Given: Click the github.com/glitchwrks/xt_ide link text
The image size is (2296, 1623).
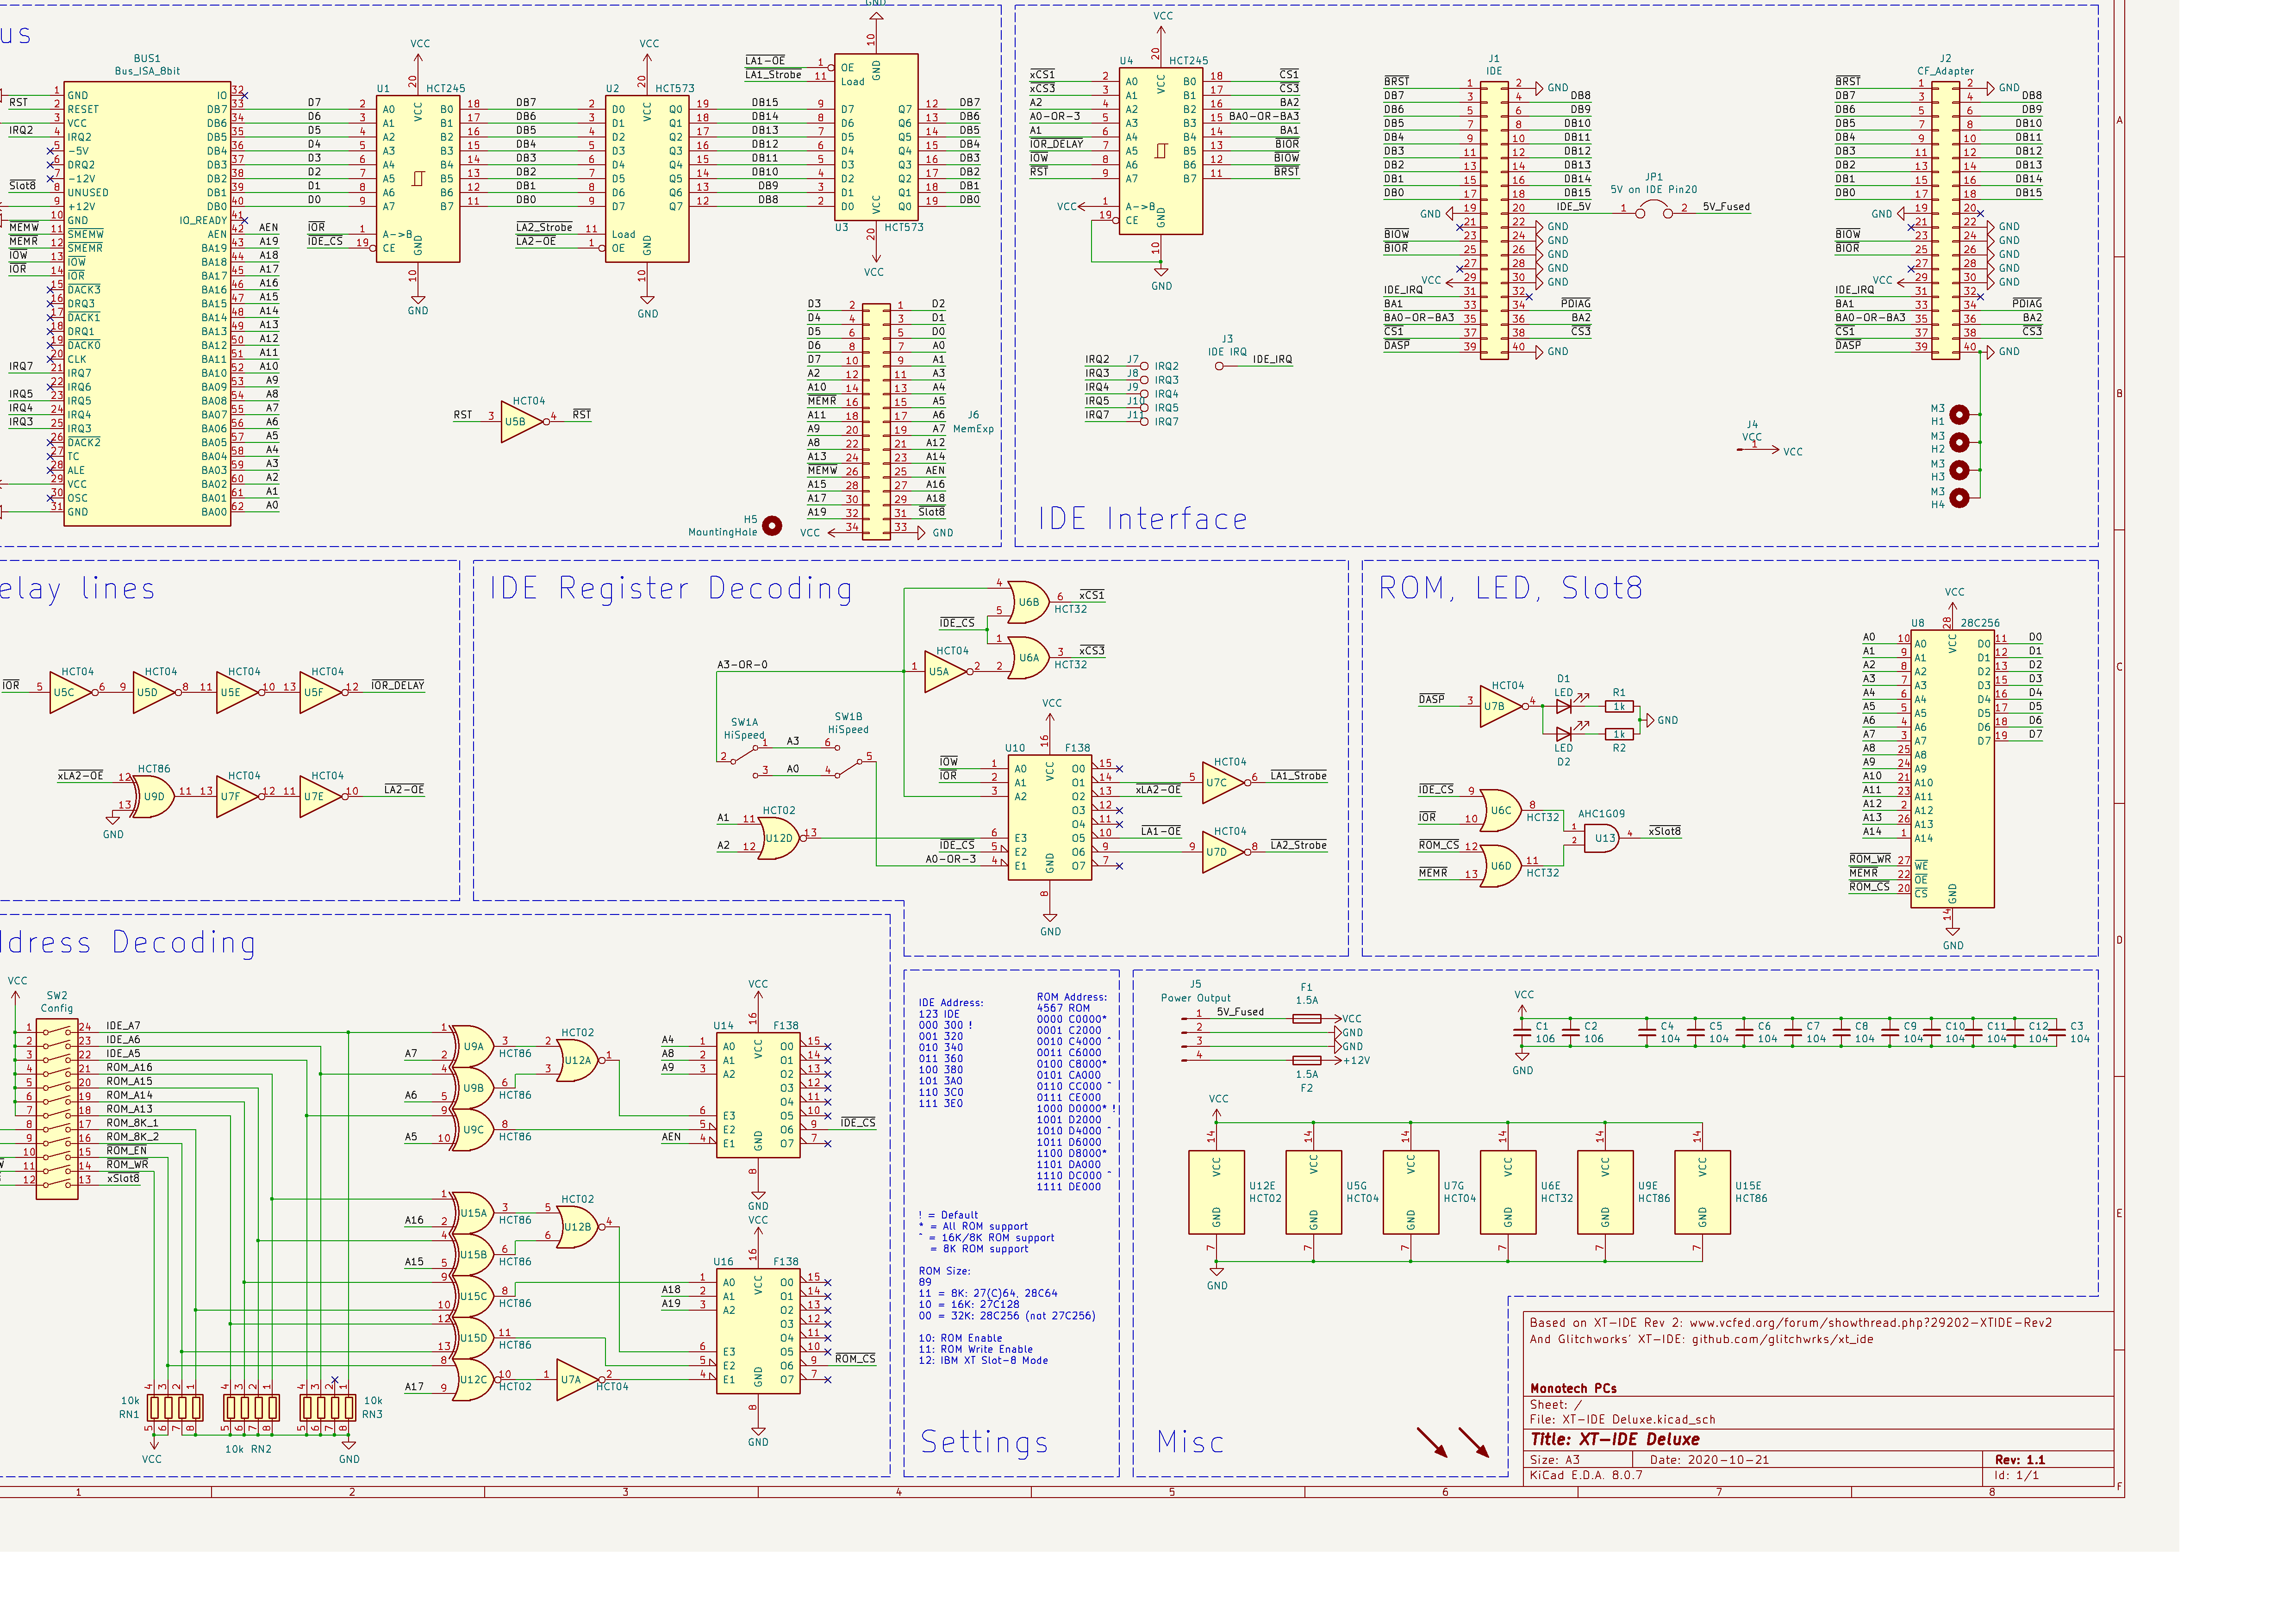Looking at the screenshot, I should point(1782,1339).
